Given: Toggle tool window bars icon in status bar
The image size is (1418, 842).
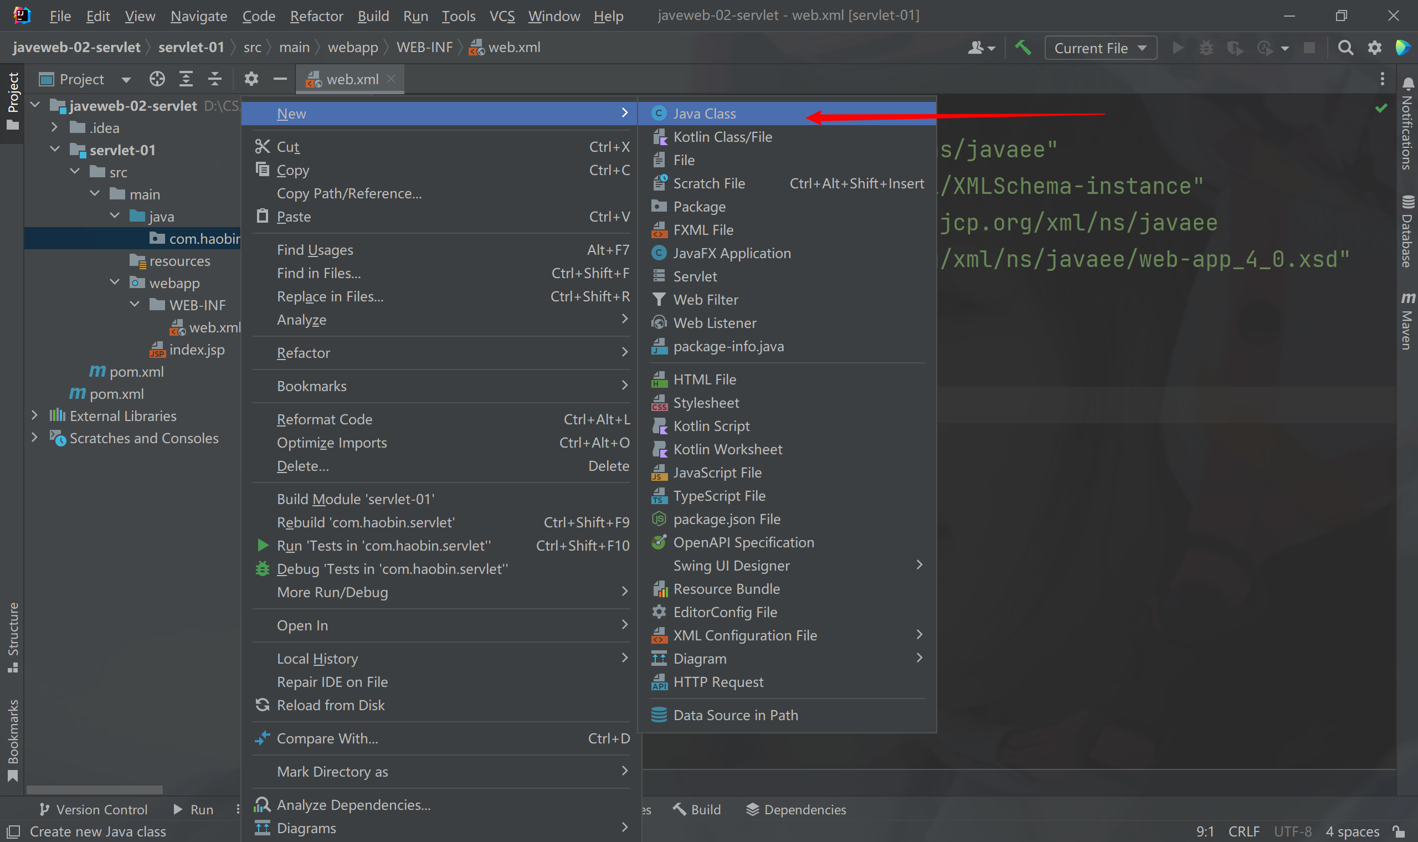Looking at the screenshot, I should (x=13, y=831).
